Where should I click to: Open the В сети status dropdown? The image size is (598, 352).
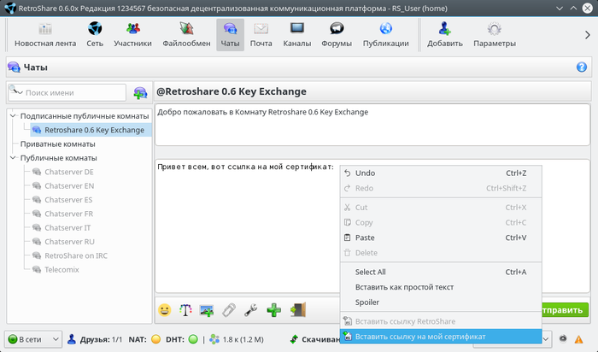(x=33, y=339)
